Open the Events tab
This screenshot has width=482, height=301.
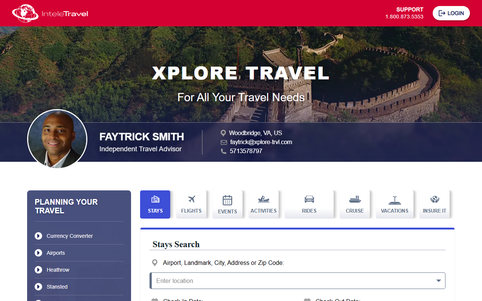coord(227,204)
